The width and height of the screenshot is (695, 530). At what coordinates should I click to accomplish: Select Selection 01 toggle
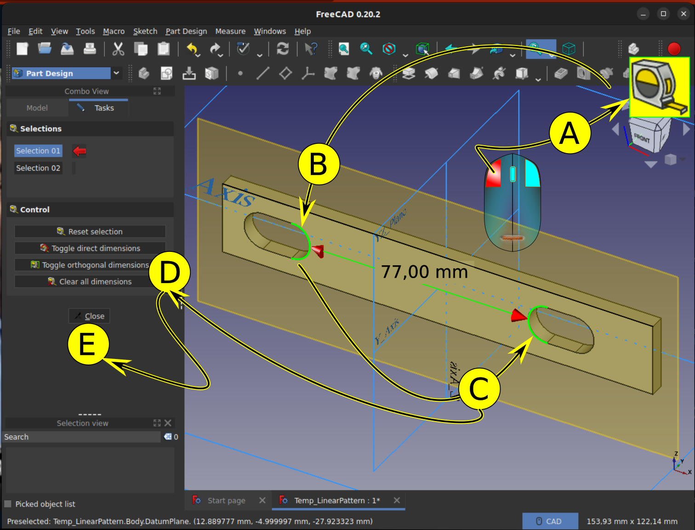38,151
